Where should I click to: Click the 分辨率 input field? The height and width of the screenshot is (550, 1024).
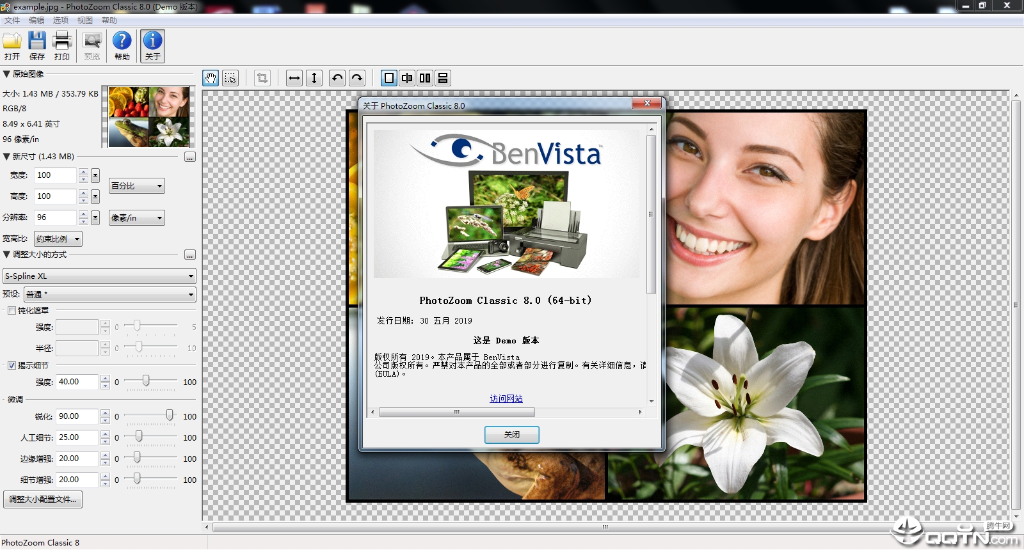(55, 217)
